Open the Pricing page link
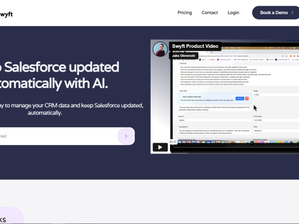The width and height of the screenshot is (299, 224). [x=185, y=13]
